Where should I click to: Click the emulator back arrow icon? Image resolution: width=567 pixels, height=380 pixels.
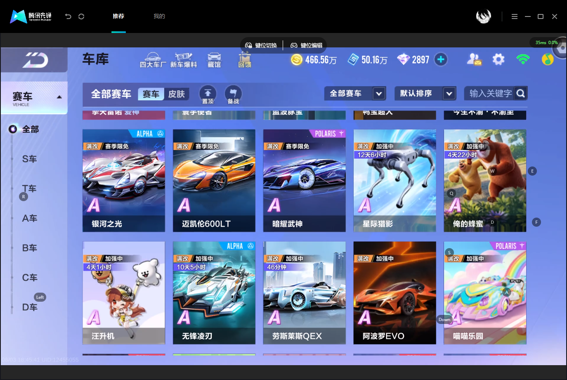point(68,16)
